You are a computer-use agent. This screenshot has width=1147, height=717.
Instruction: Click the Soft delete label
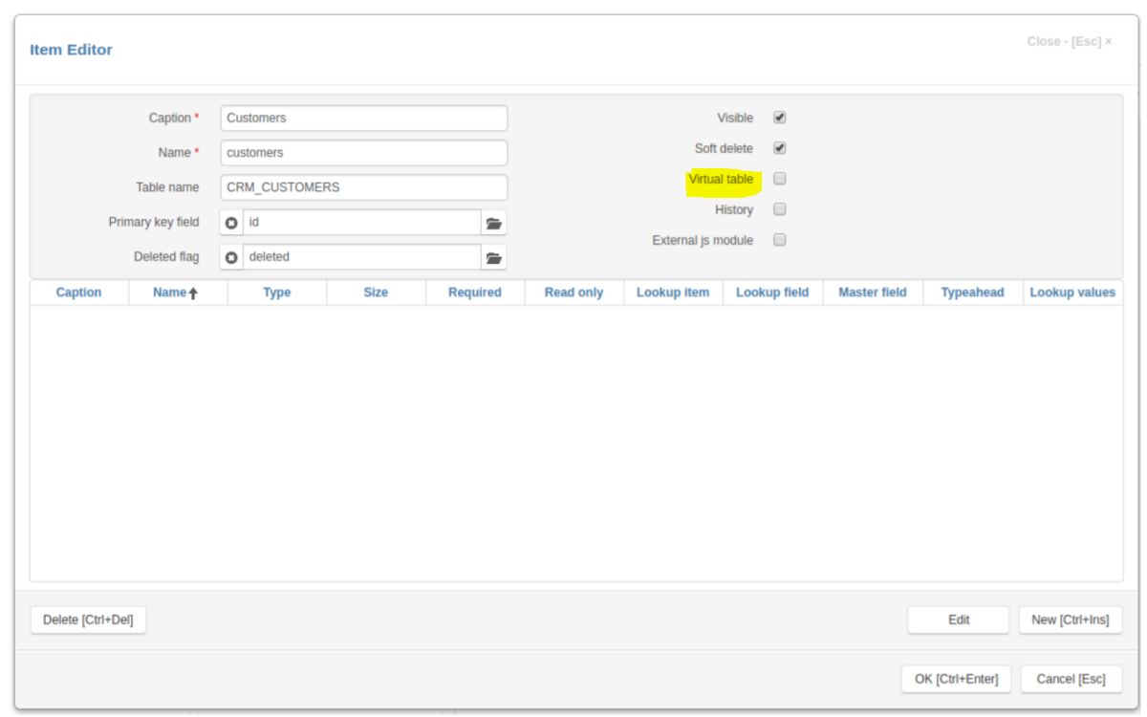coord(724,148)
